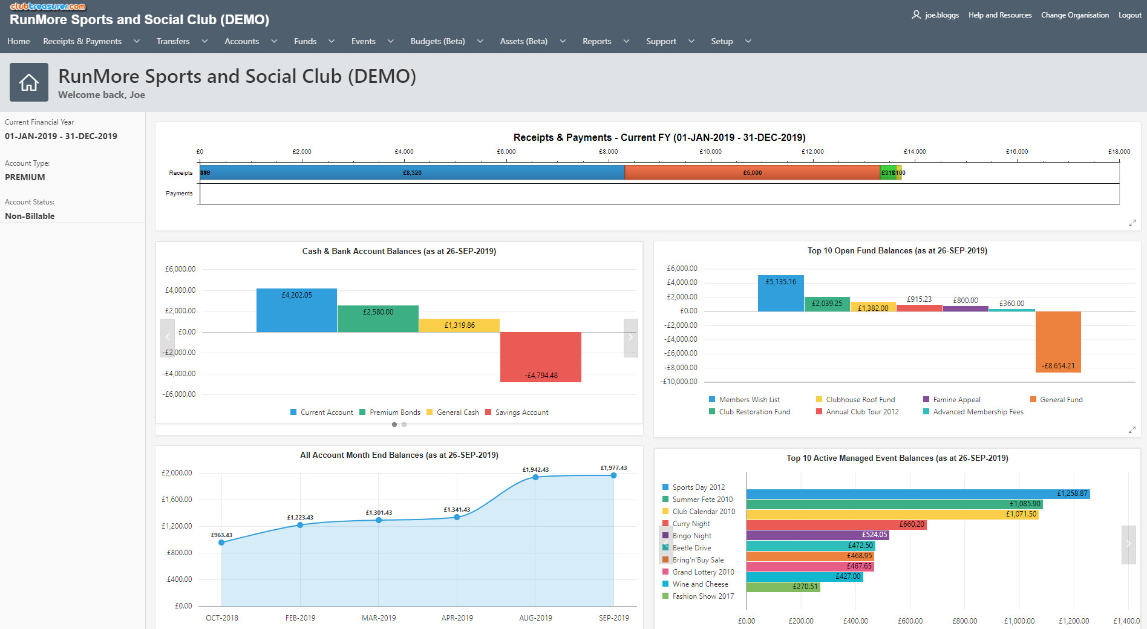Click the Logout link
Screen dimensions: 1147x629
pos(1130,15)
